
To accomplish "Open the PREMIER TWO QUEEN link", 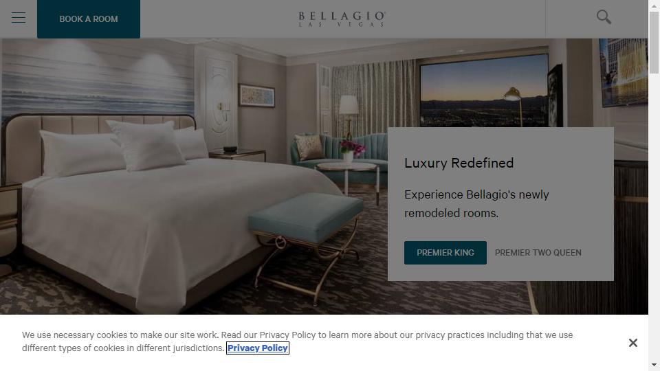I will point(538,253).
